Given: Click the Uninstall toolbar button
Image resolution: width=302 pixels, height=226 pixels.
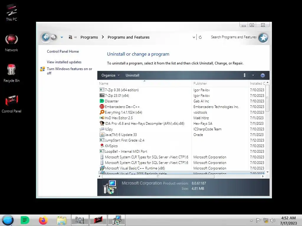Looking at the screenshot, I should (132, 75).
